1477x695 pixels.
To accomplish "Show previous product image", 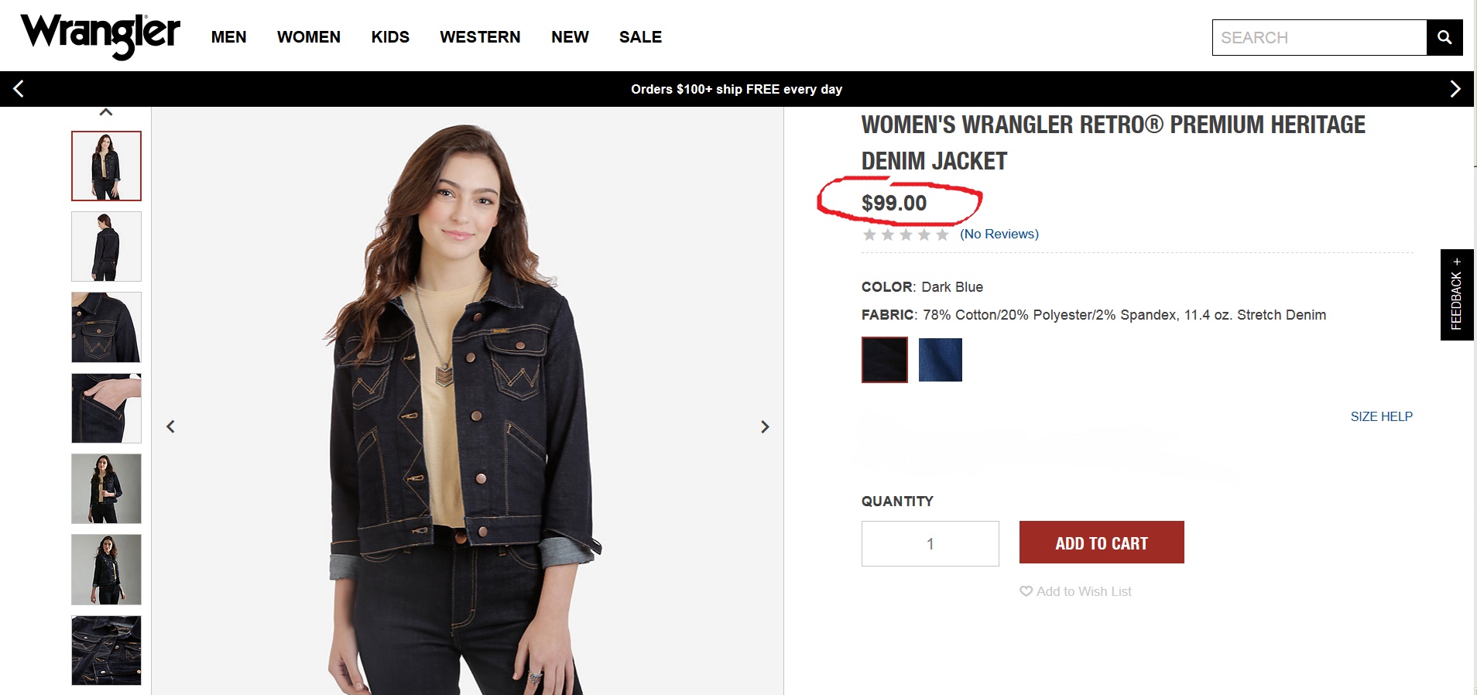I will click(x=171, y=426).
